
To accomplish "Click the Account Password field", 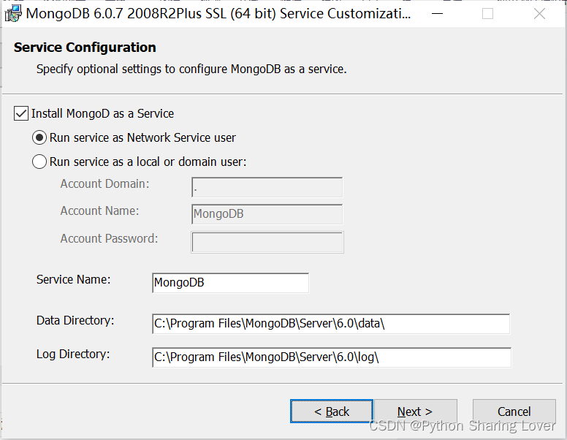I will 267,242.
